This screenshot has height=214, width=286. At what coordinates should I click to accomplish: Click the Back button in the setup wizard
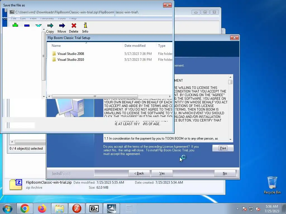point(139,173)
